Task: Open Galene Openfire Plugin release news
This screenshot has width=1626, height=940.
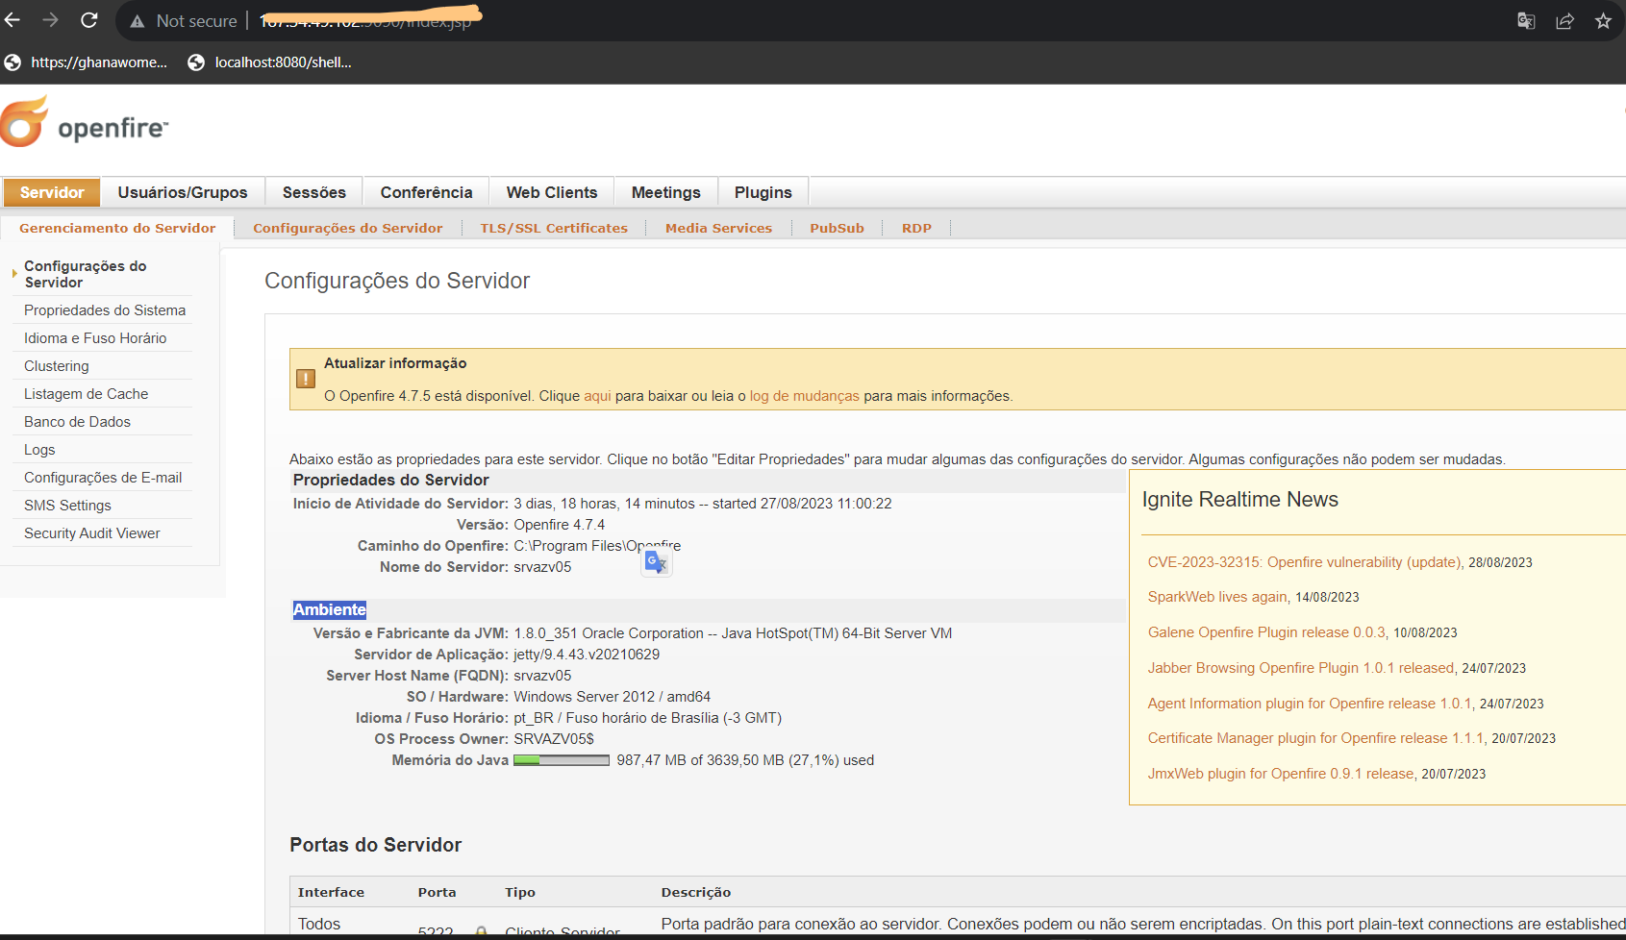Action: pos(1266,632)
